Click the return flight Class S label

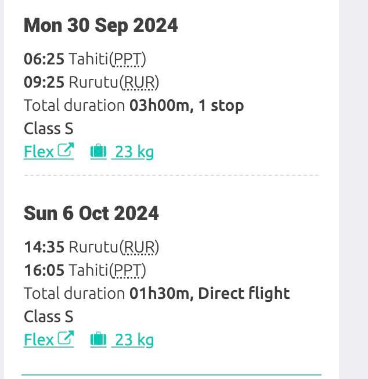point(49,316)
